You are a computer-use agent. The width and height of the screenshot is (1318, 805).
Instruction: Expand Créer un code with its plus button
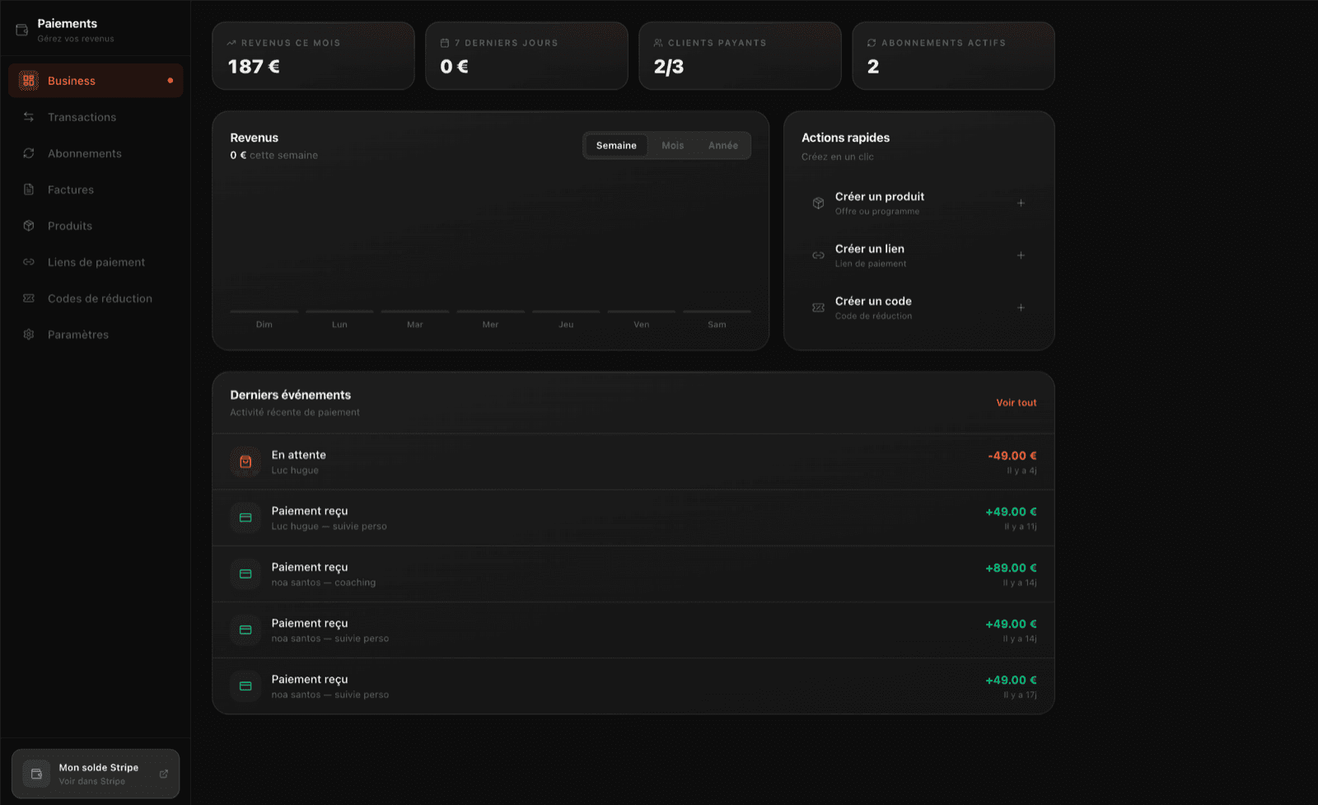pyautogui.click(x=1021, y=307)
